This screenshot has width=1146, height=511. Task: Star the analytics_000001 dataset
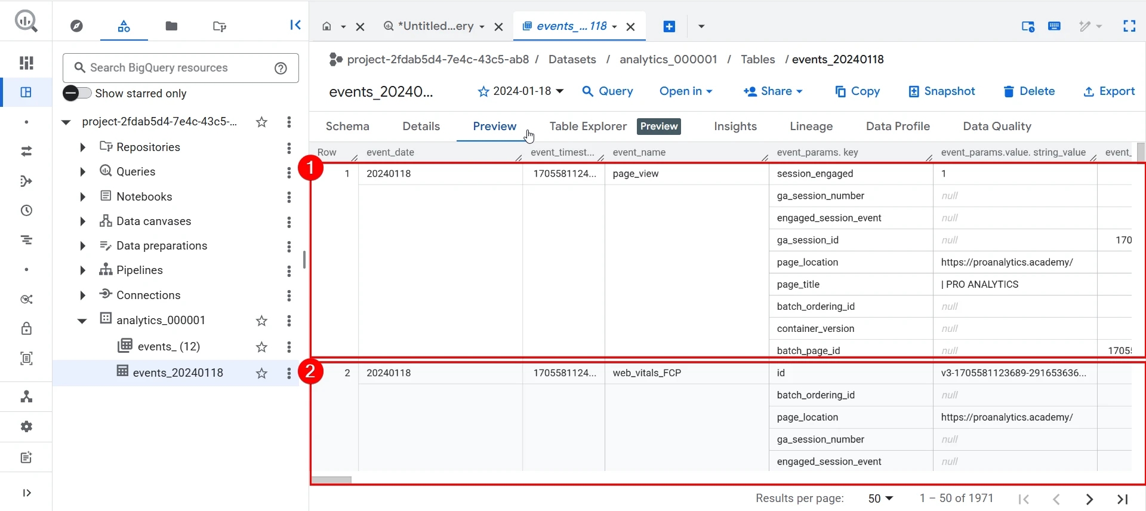[261, 321]
